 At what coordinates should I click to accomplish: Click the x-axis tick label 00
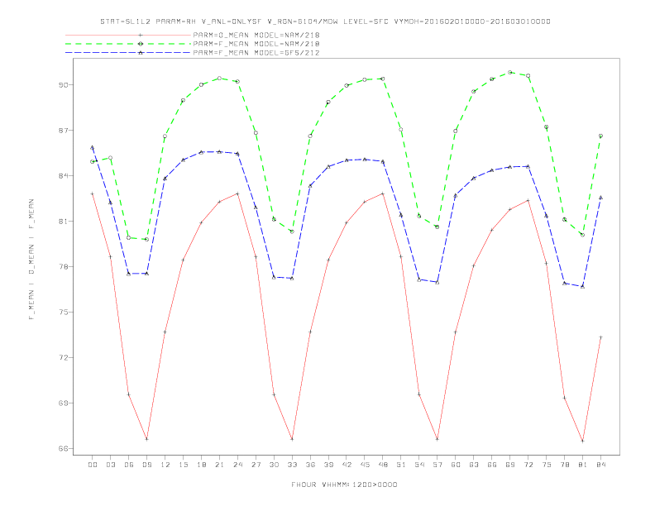(93, 465)
